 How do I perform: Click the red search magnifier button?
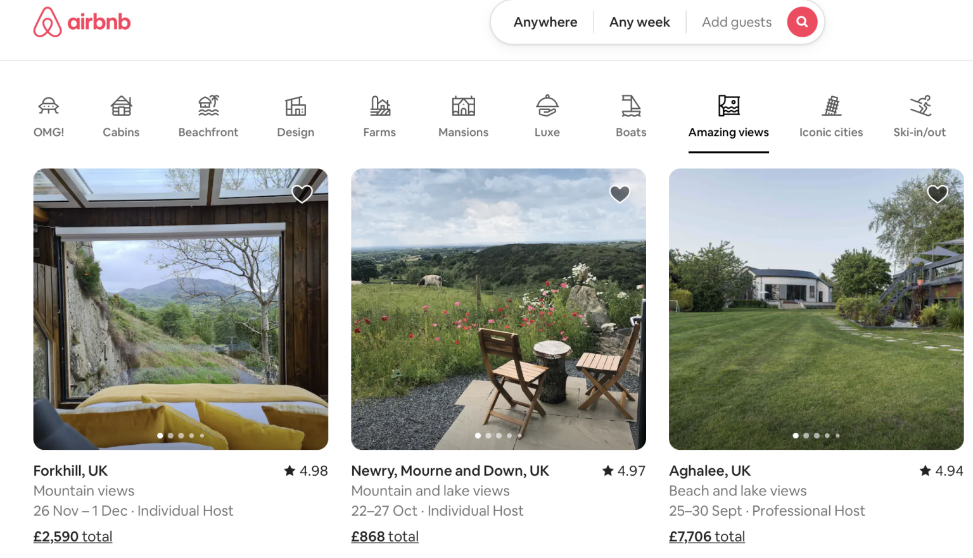pos(801,22)
